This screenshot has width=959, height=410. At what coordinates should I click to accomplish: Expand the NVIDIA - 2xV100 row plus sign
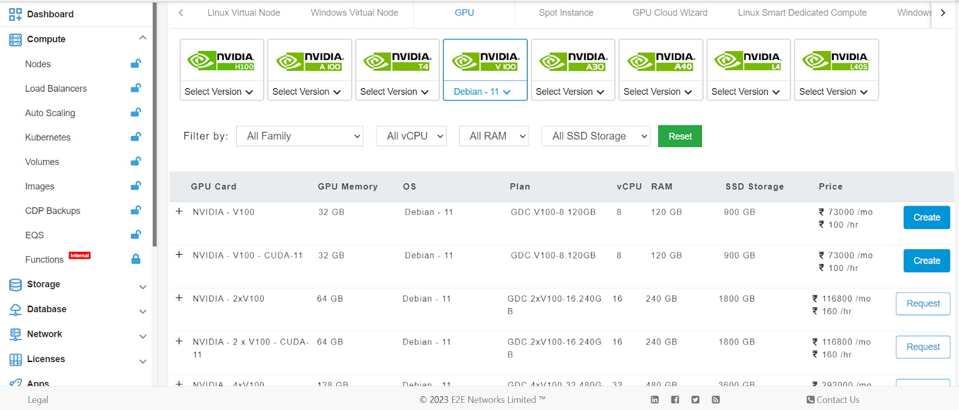click(x=179, y=298)
